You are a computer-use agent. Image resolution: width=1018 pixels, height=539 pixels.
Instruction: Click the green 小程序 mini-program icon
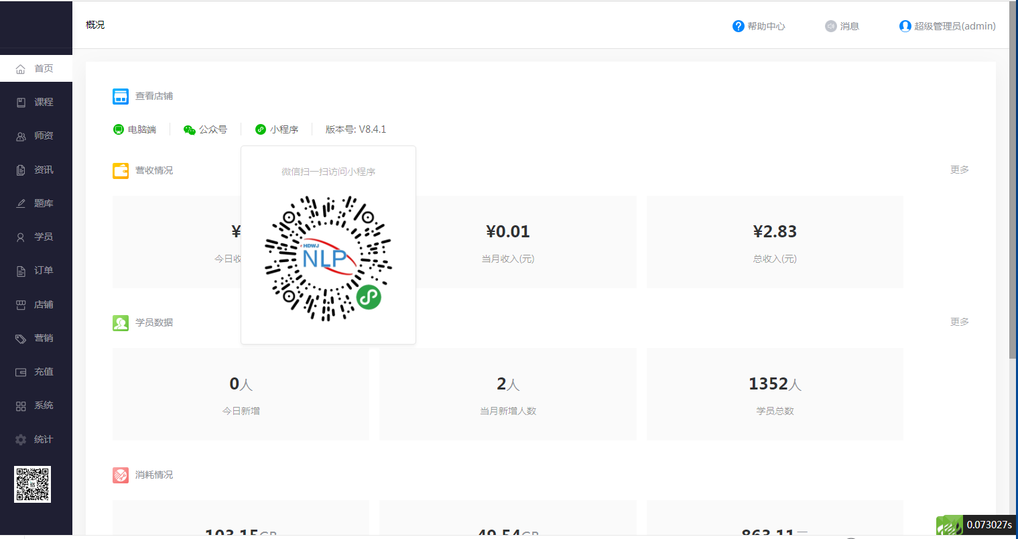tap(261, 129)
